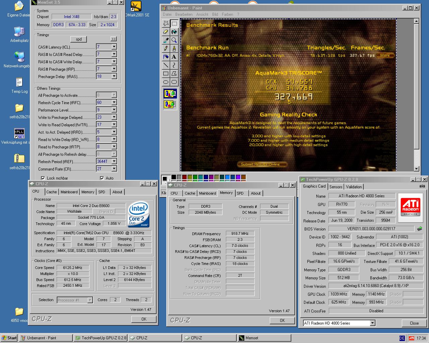Select the Magnifier tool in Paint
This screenshot has height=343, width=429.
pyautogui.click(x=174, y=40)
